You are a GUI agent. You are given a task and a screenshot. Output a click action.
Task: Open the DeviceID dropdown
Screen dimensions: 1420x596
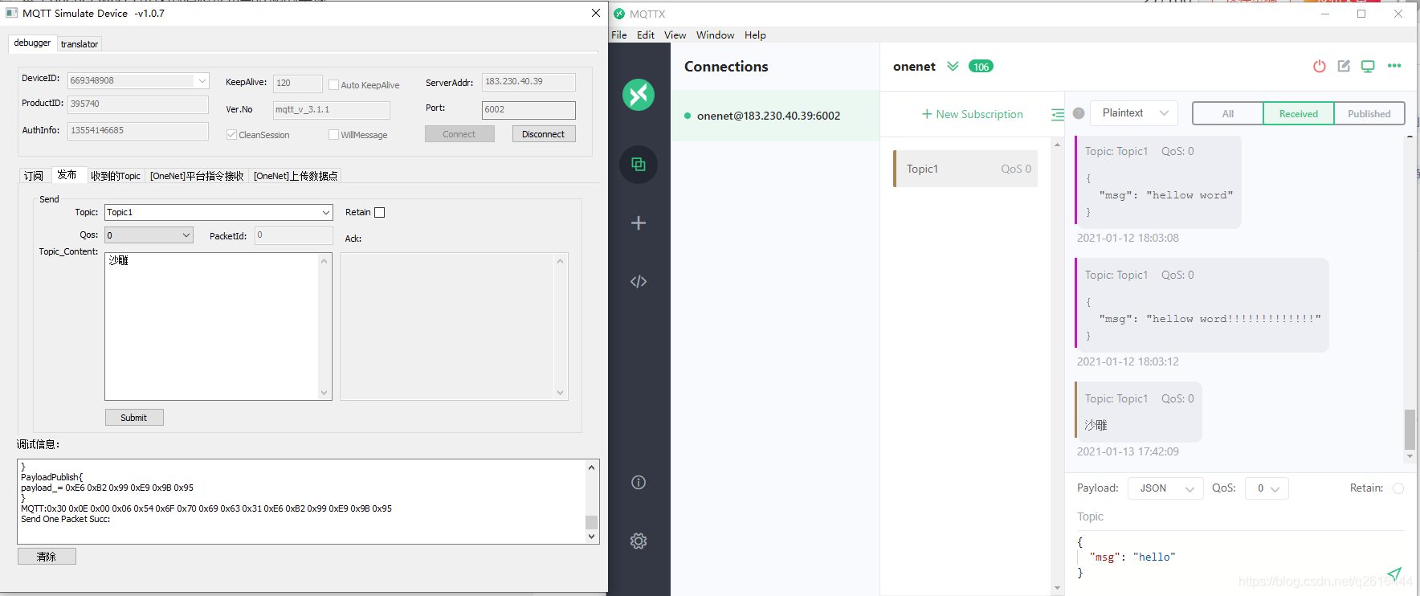coord(202,80)
